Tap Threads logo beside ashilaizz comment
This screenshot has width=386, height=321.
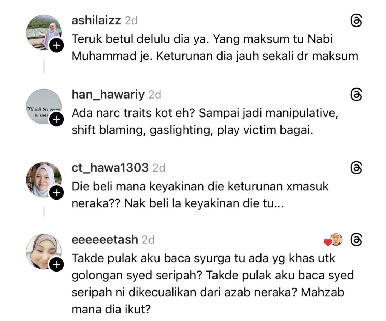pyautogui.click(x=356, y=21)
